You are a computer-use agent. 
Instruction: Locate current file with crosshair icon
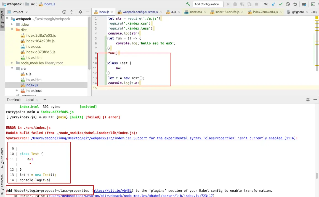click(64, 12)
